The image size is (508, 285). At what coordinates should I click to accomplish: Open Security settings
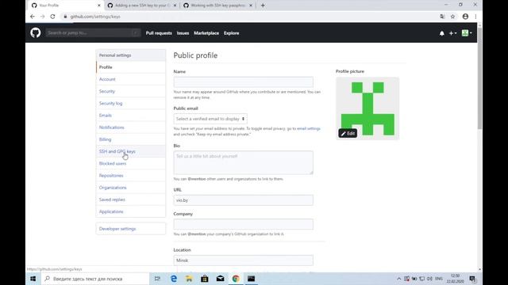[131, 91]
